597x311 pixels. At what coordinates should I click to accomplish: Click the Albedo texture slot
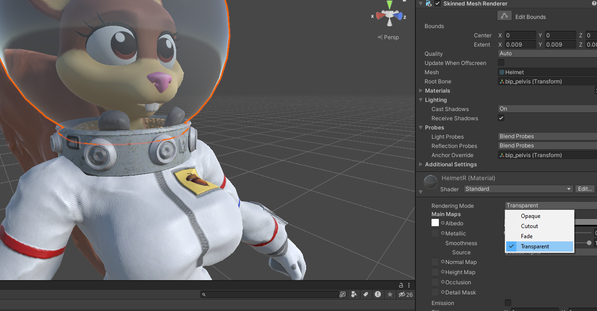(435, 223)
